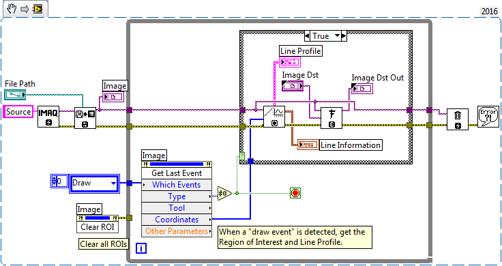Click the draw event comment note
502x266 pixels.
tap(295, 237)
